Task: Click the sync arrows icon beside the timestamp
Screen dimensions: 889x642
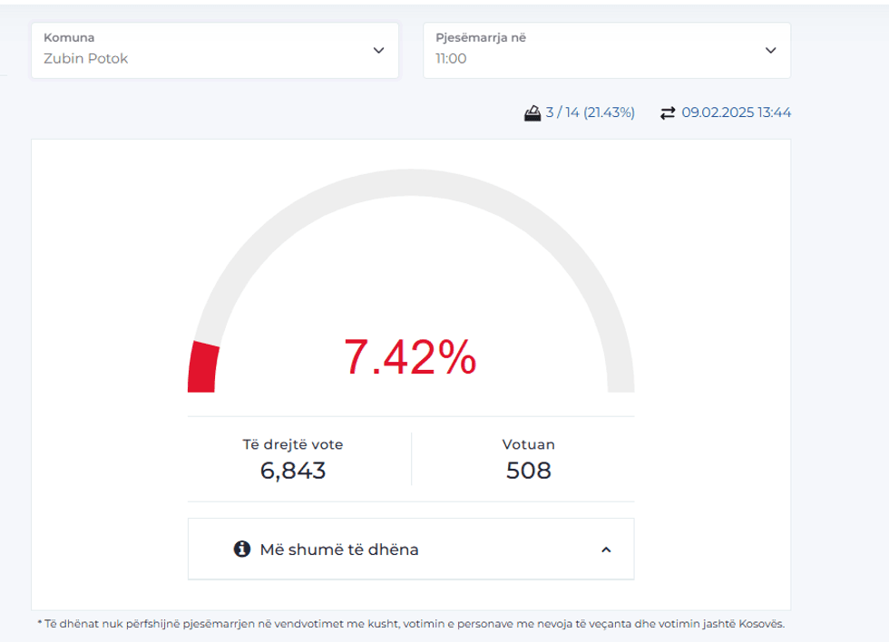Action: click(x=668, y=113)
